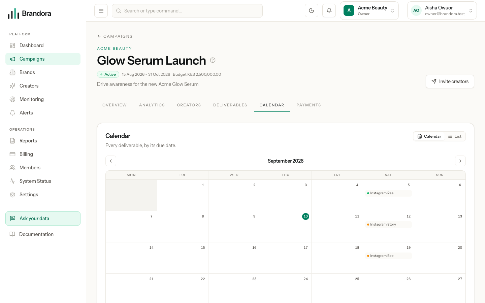Click the Invite creators button

point(450,81)
